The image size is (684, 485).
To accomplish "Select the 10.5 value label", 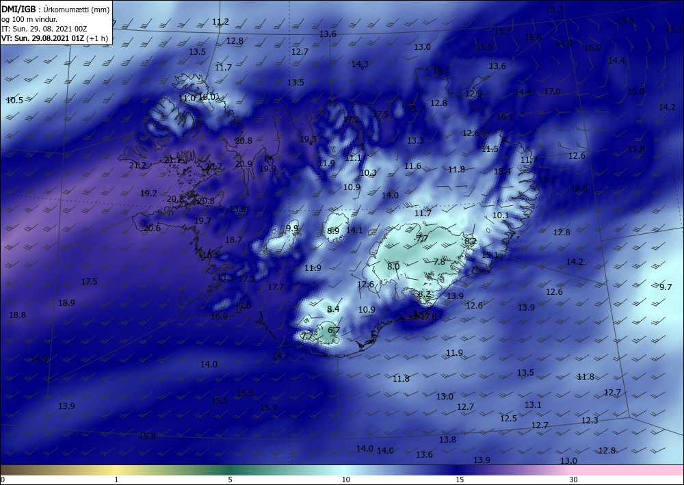I will [14, 101].
